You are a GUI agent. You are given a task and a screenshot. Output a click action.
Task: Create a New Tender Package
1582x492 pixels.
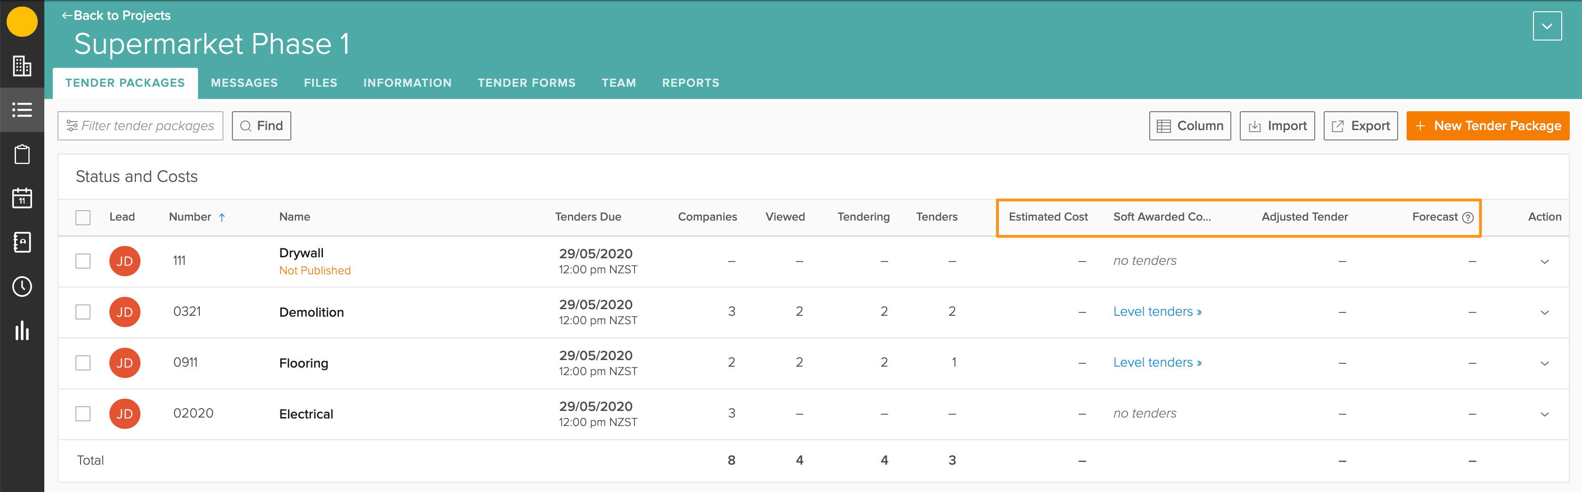[x=1487, y=126]
